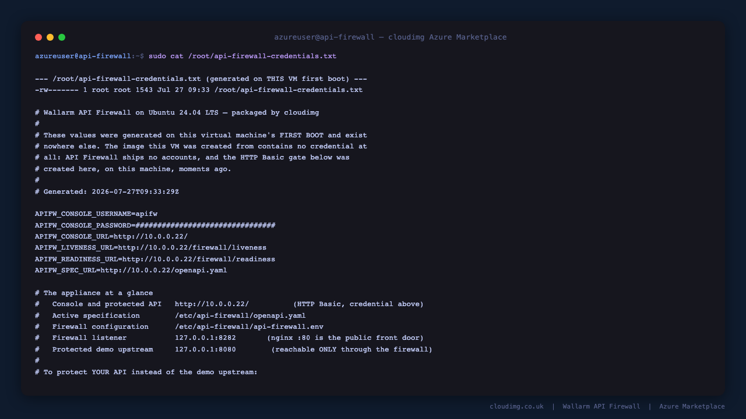Viewport: 746px width, 419px height.
Task: Click the red close window dot
Action: click(38, 37)
